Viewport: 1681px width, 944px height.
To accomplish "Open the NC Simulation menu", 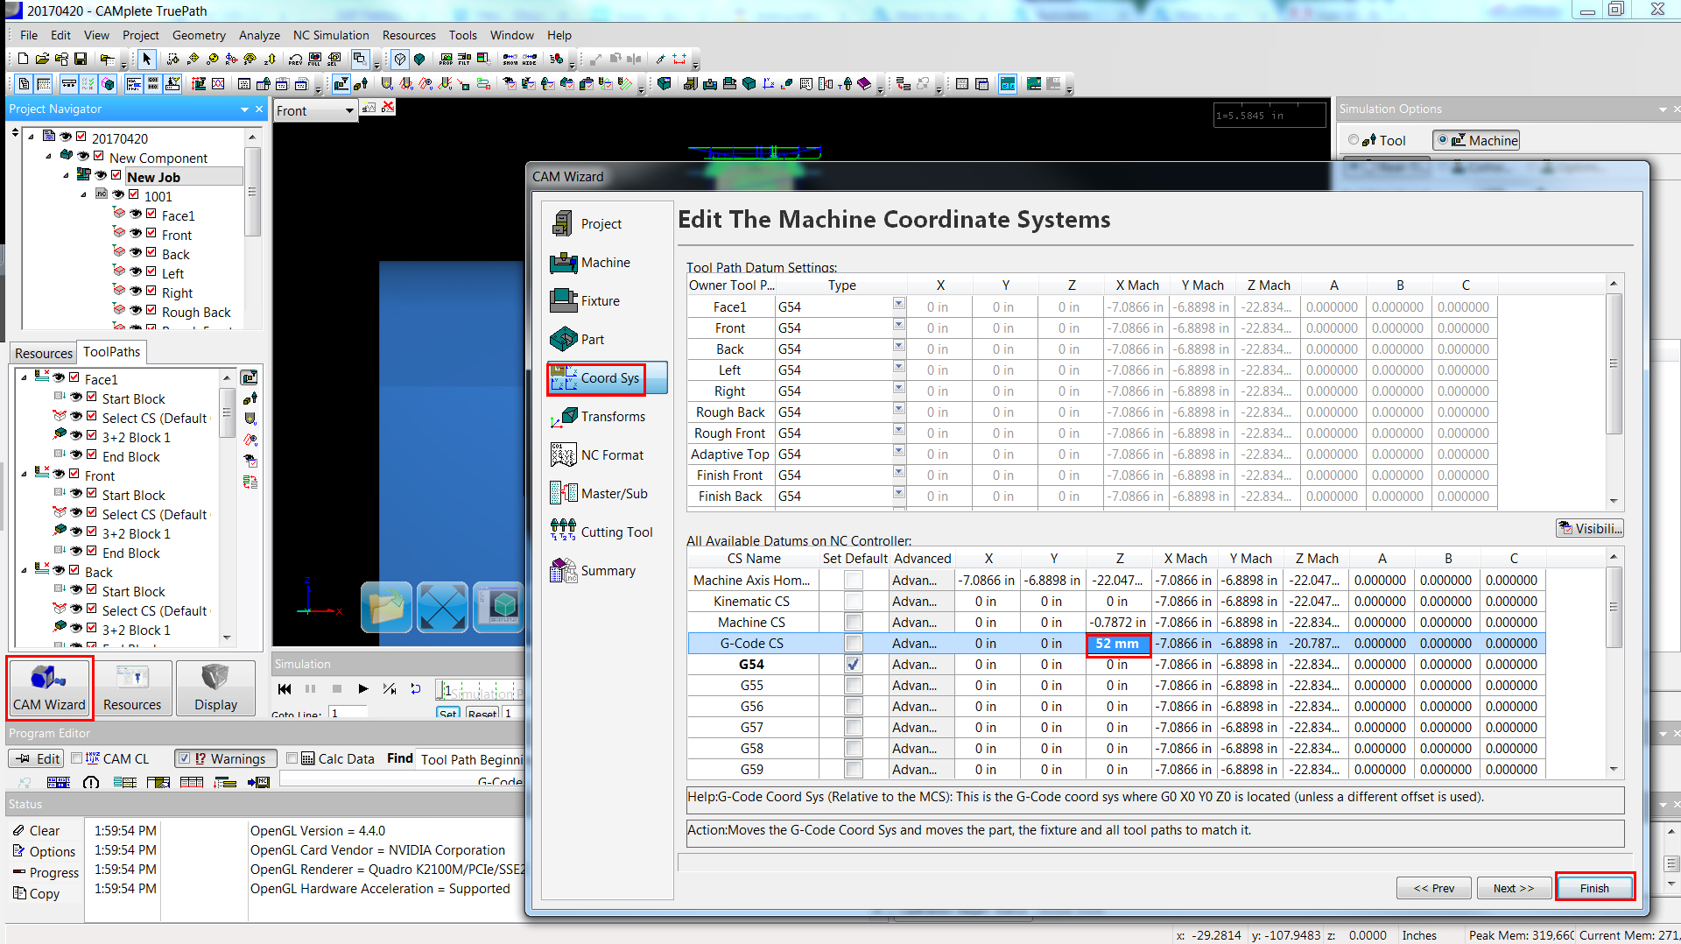I will tap(331, 35).
